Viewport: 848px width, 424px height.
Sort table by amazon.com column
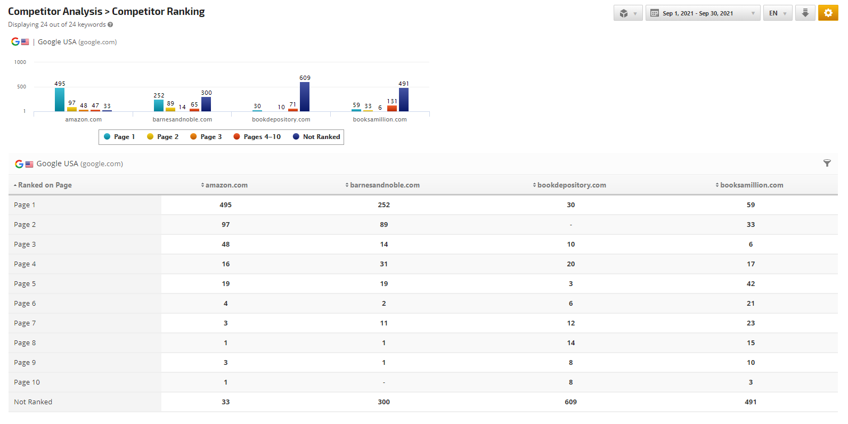(224, 185)
